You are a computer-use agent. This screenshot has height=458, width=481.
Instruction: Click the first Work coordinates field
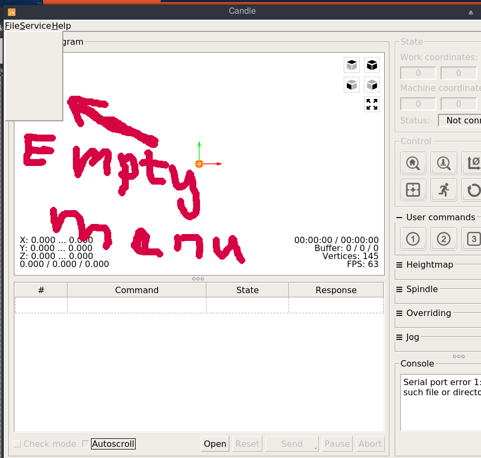418,73
